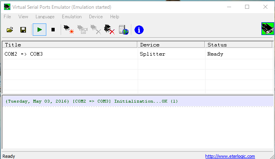Screen dimensions: 275x159
Task: Open the File menu
Action: pos(7,17)
